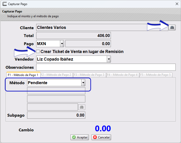
Task: Switch to F2 - Método de Pago 2 tab
Action: coord(56,75)
